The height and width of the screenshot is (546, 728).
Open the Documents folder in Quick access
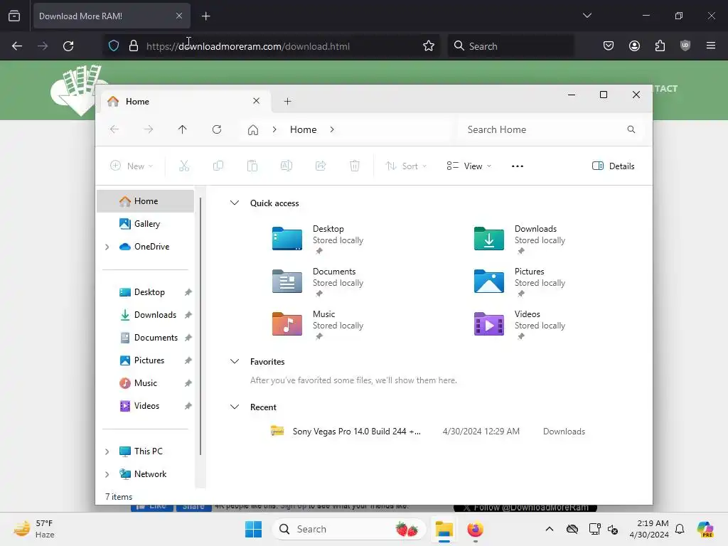tap(318, 282)
